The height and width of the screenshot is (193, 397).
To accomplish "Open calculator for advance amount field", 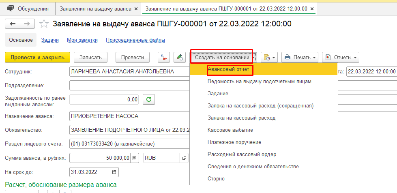I will (135, 158).
